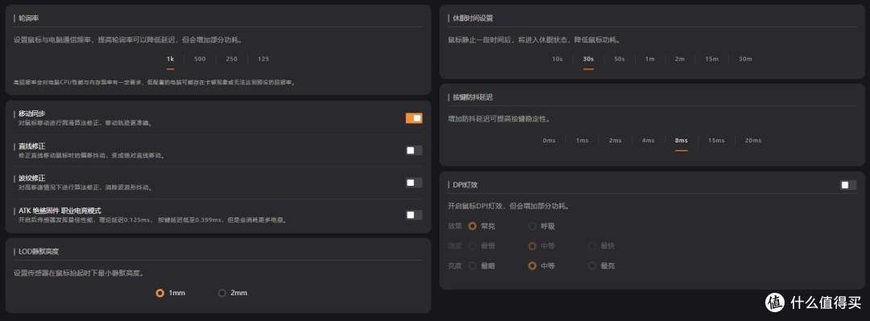Choose 4ms debounce delay
870x321 pixels.
click(648, 140)
